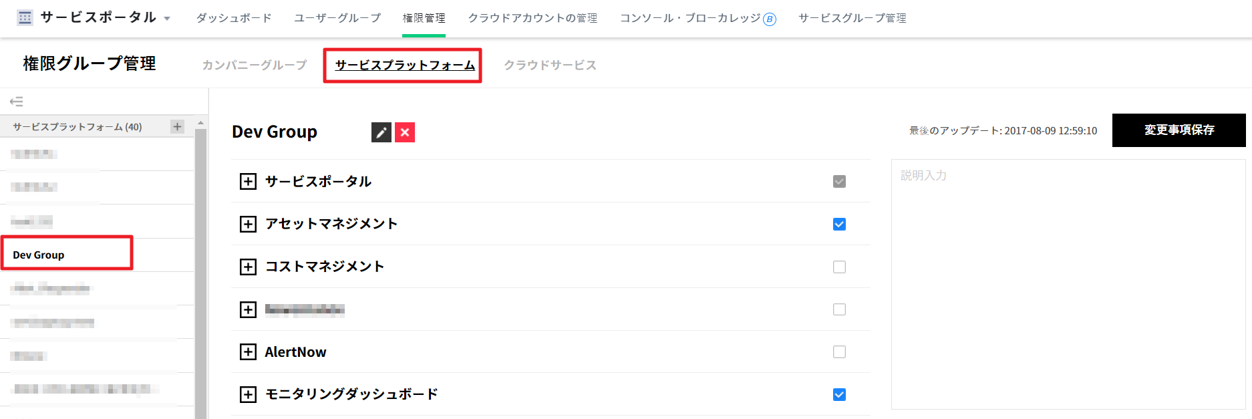Screen dimensions: 1252x419
Task: Select Dev Group in the sidebar list
Action: (x=39, y=255)
